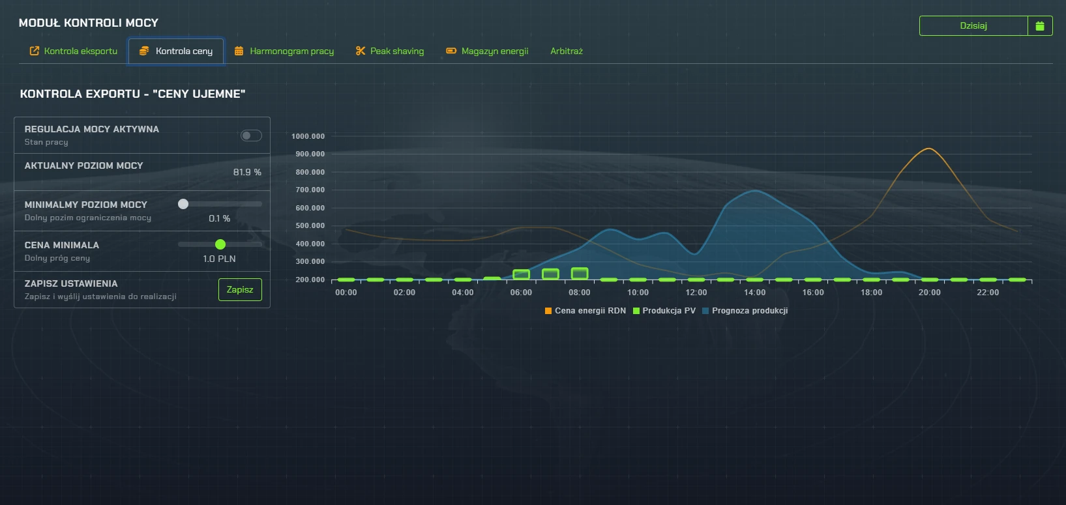Click the 1.0 PLN minimum price value
This screenshot has height=505, width=1066.
pos(219,259)
